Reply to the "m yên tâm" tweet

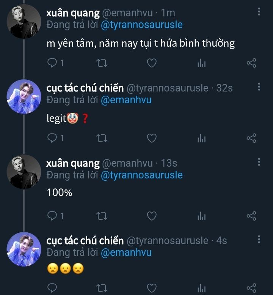(52, 63)
